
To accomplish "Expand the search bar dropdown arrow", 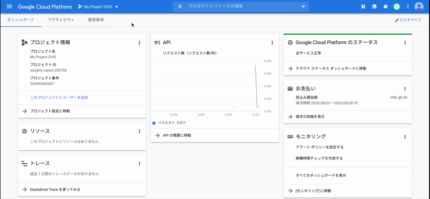I will tap(303, 6).
